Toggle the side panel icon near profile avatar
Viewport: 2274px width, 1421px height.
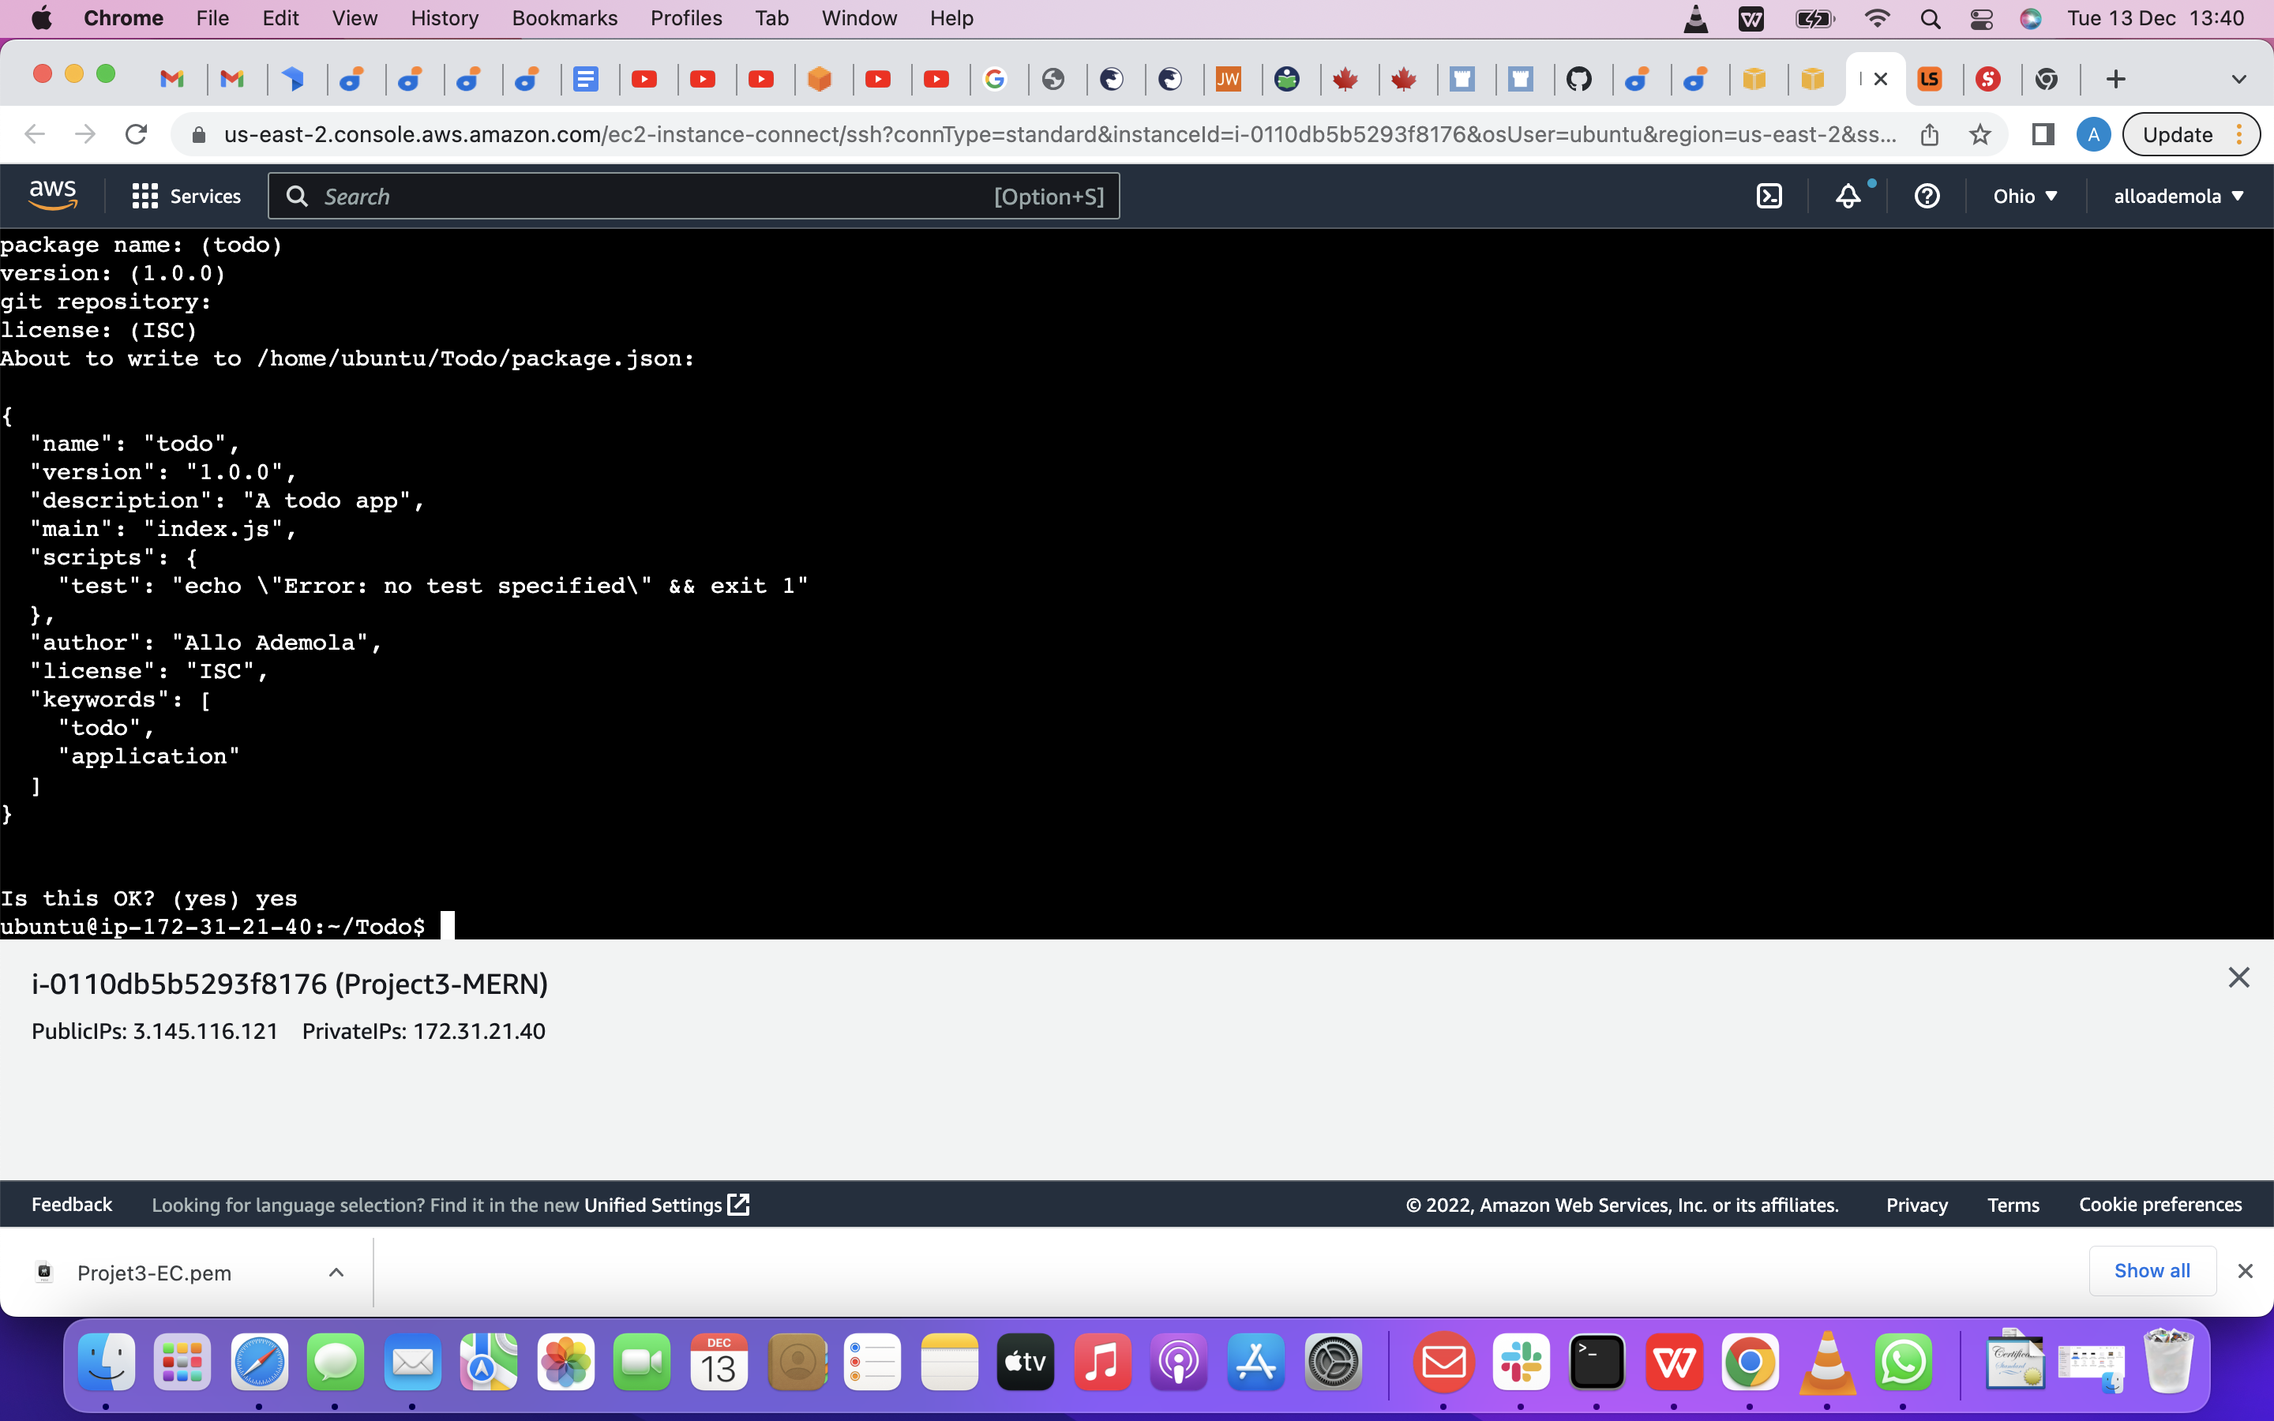coord(2042,134)
